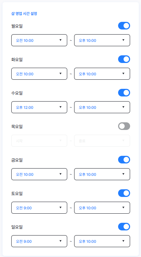
Task: Switch off the 금요일 toggle
Action: (x=124, y=160)
